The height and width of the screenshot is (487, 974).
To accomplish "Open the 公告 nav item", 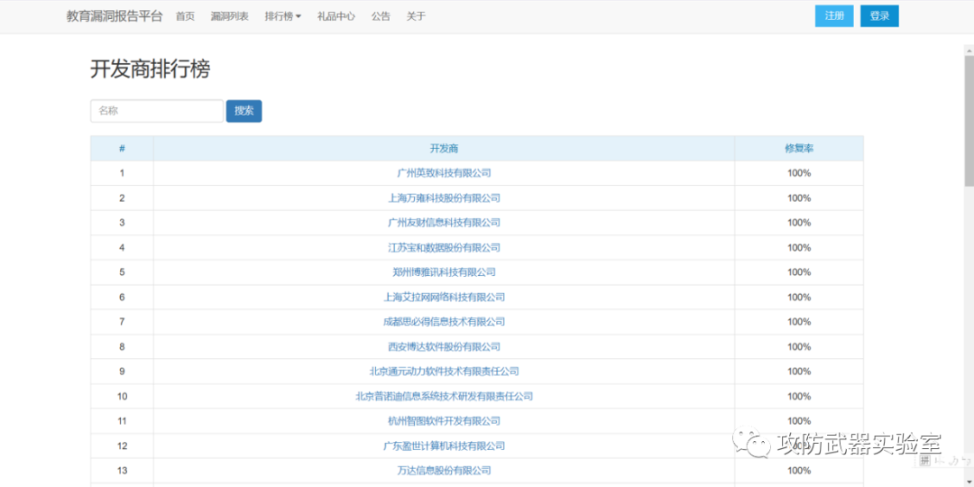I will coord(381,17).
